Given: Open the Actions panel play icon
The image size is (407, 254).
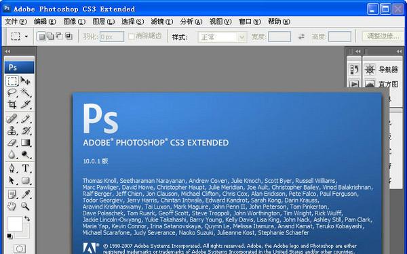Looking at the screenshot, I should click(354, 84).
